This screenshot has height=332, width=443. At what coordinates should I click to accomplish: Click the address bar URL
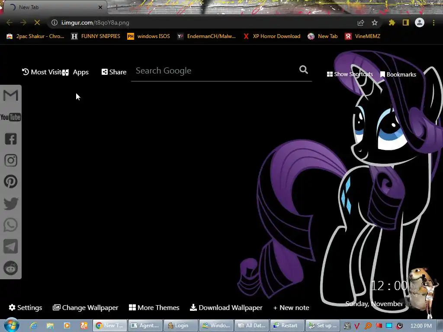click(x=96, y=22)
